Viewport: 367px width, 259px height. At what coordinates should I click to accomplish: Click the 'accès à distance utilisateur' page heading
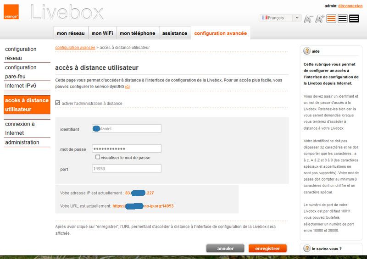coord(97,68)
